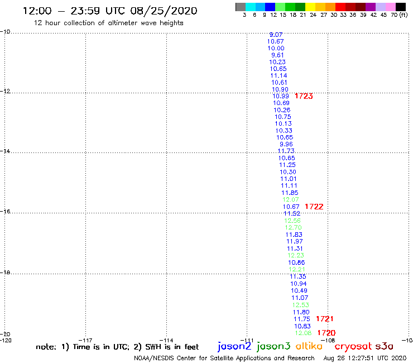Click the 9.61 wave height value
This screenshot has height=363, width=413.
click(x=277, y=55)
